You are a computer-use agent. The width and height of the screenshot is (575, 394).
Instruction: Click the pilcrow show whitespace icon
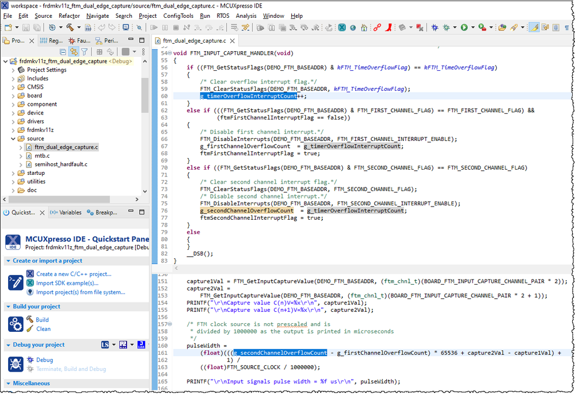point(566,28)
